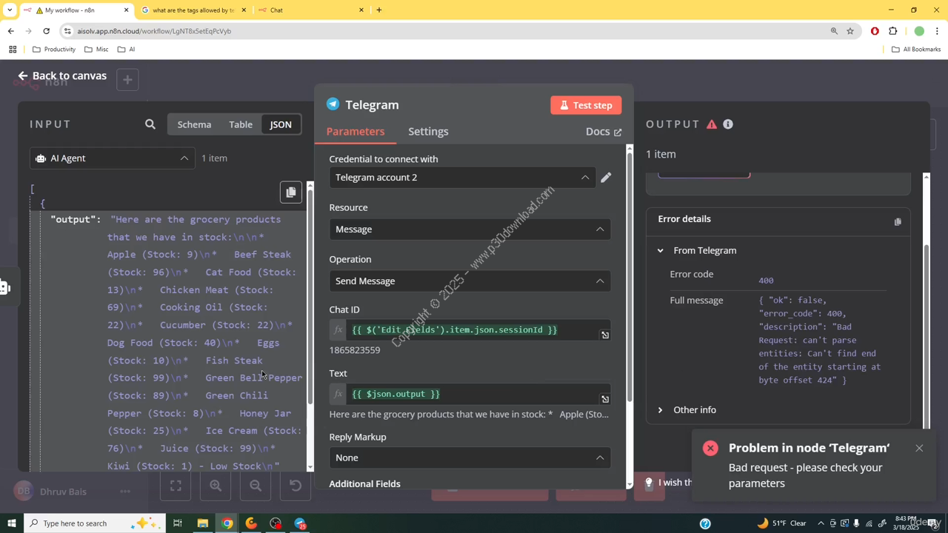Dismiss the 'Problem in node Telegram' notification
The height and width of the screenshot is (533, 948).
tap(919, 448)
